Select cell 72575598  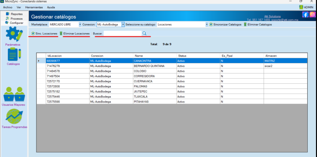[67, 102]
